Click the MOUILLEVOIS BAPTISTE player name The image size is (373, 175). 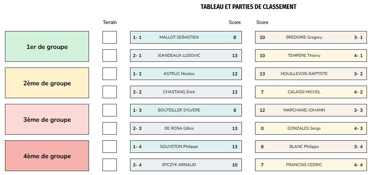point(304,74)
